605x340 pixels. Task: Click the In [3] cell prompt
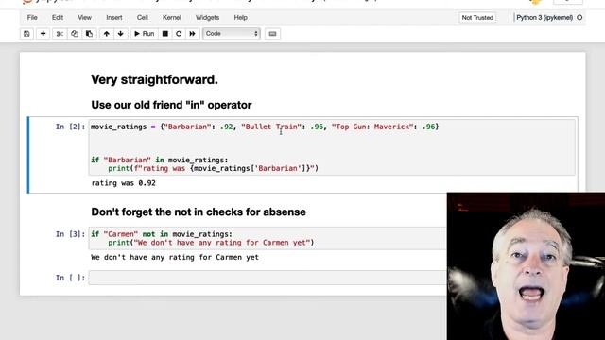pyautogui.click(x=70, y=234)
